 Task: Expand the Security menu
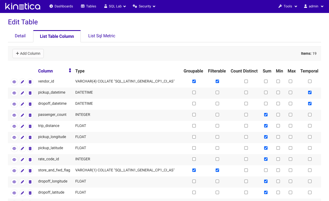[144, 6]
